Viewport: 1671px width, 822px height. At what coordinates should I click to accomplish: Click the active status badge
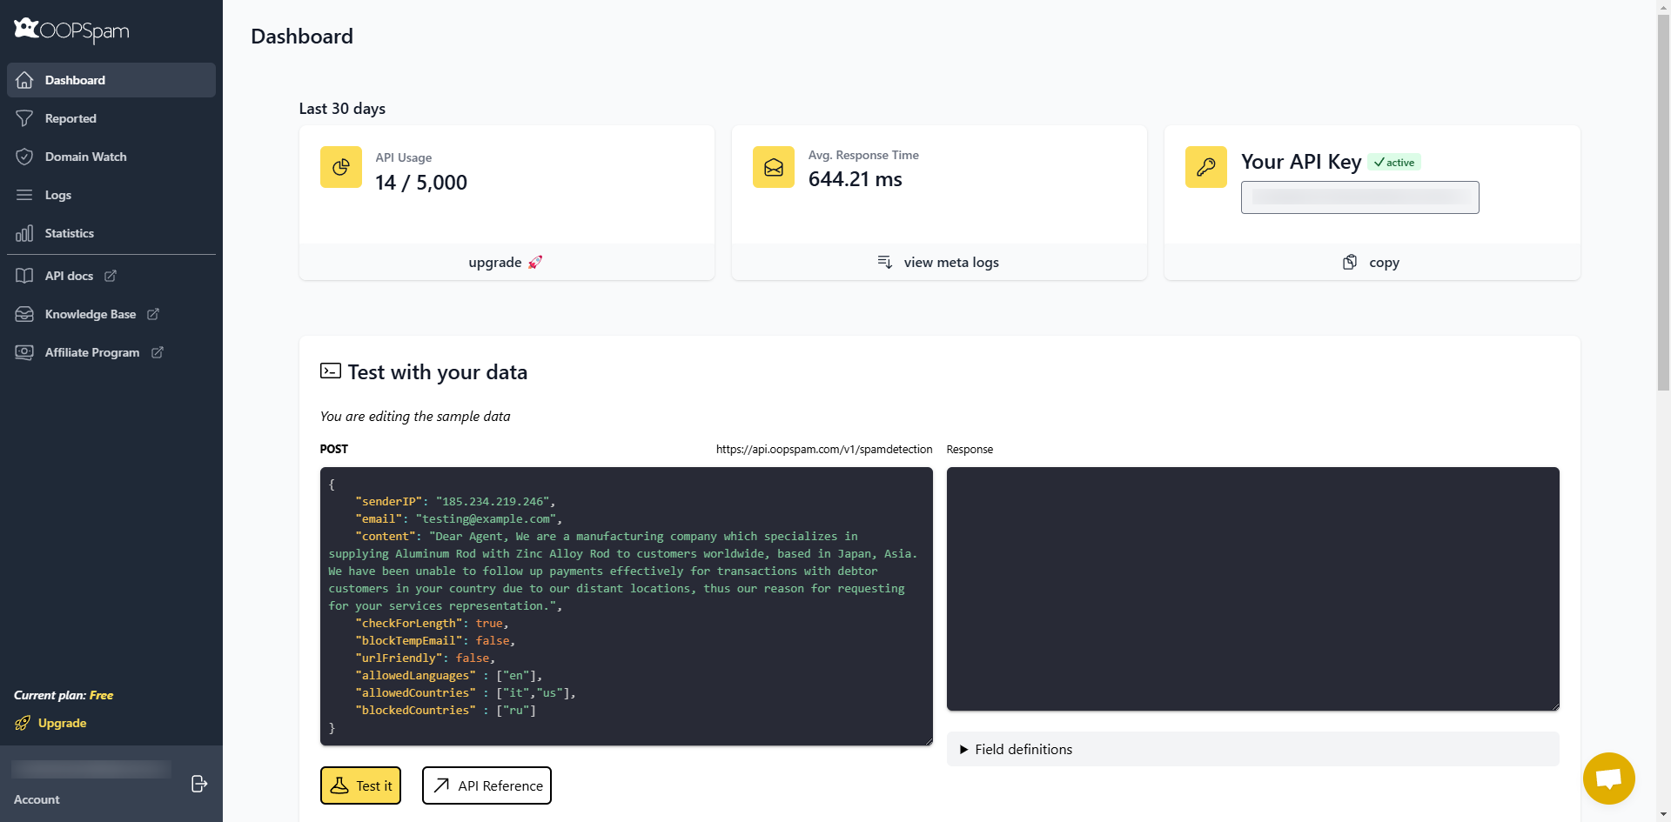(1394, 163)
